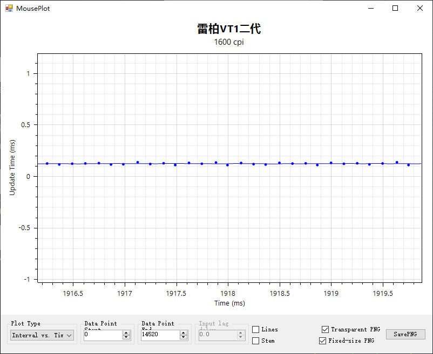Click inside the Data Point End field
This screenshot has height=354, width=433.
(x=159, y=335)
